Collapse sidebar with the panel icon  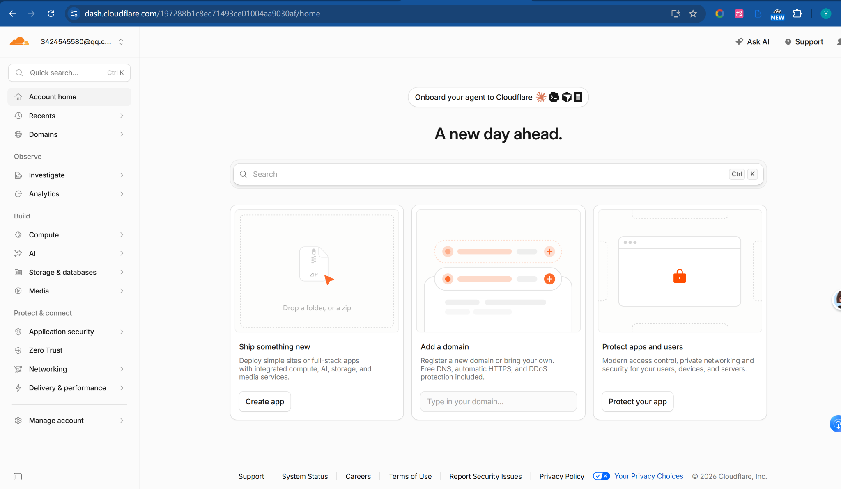(18, 476)
